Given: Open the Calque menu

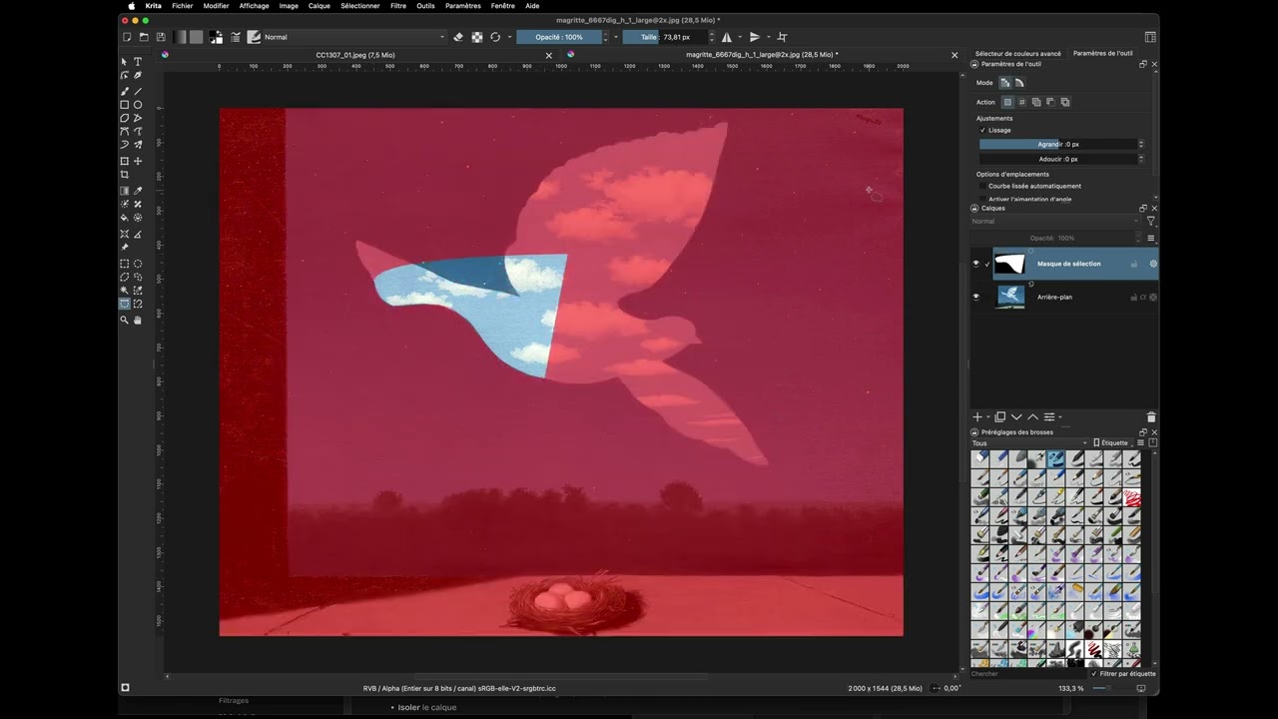Looking at the screenshot, I should [x=319, y=6].
